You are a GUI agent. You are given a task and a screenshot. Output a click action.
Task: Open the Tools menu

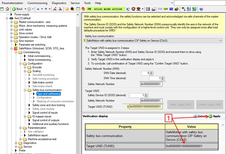point(87,3)
